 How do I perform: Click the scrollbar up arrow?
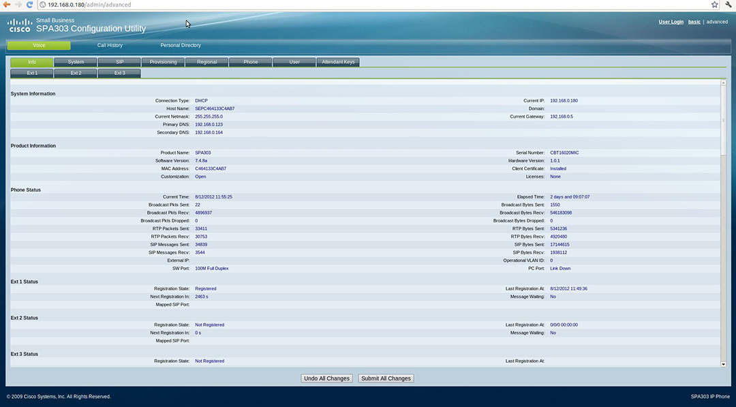click(x=723, y=82)
